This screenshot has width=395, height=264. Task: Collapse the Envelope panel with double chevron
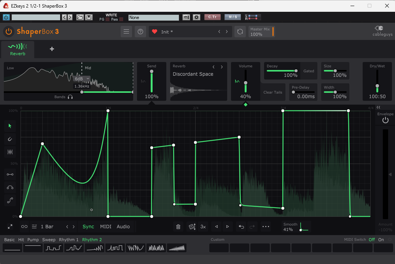(x=378, y=108)
